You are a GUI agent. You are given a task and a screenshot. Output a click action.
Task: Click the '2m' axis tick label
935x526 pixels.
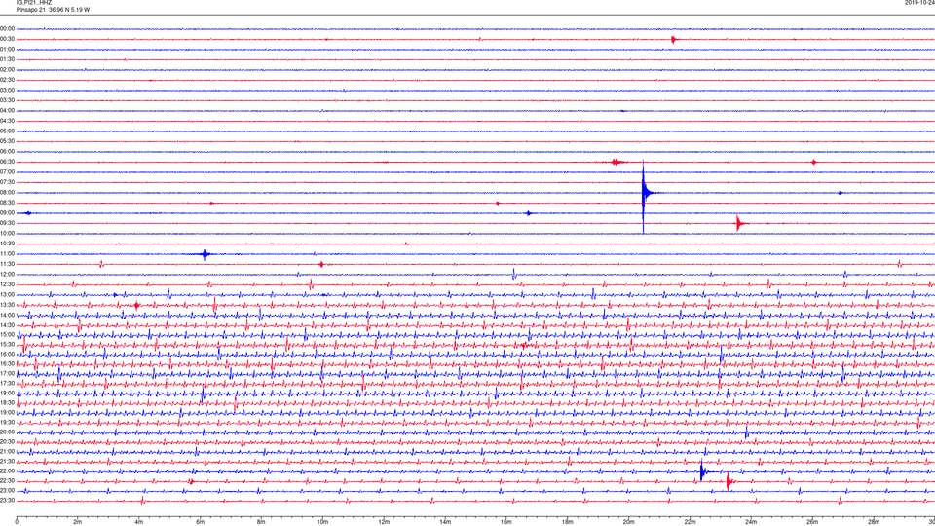(78, 522)
